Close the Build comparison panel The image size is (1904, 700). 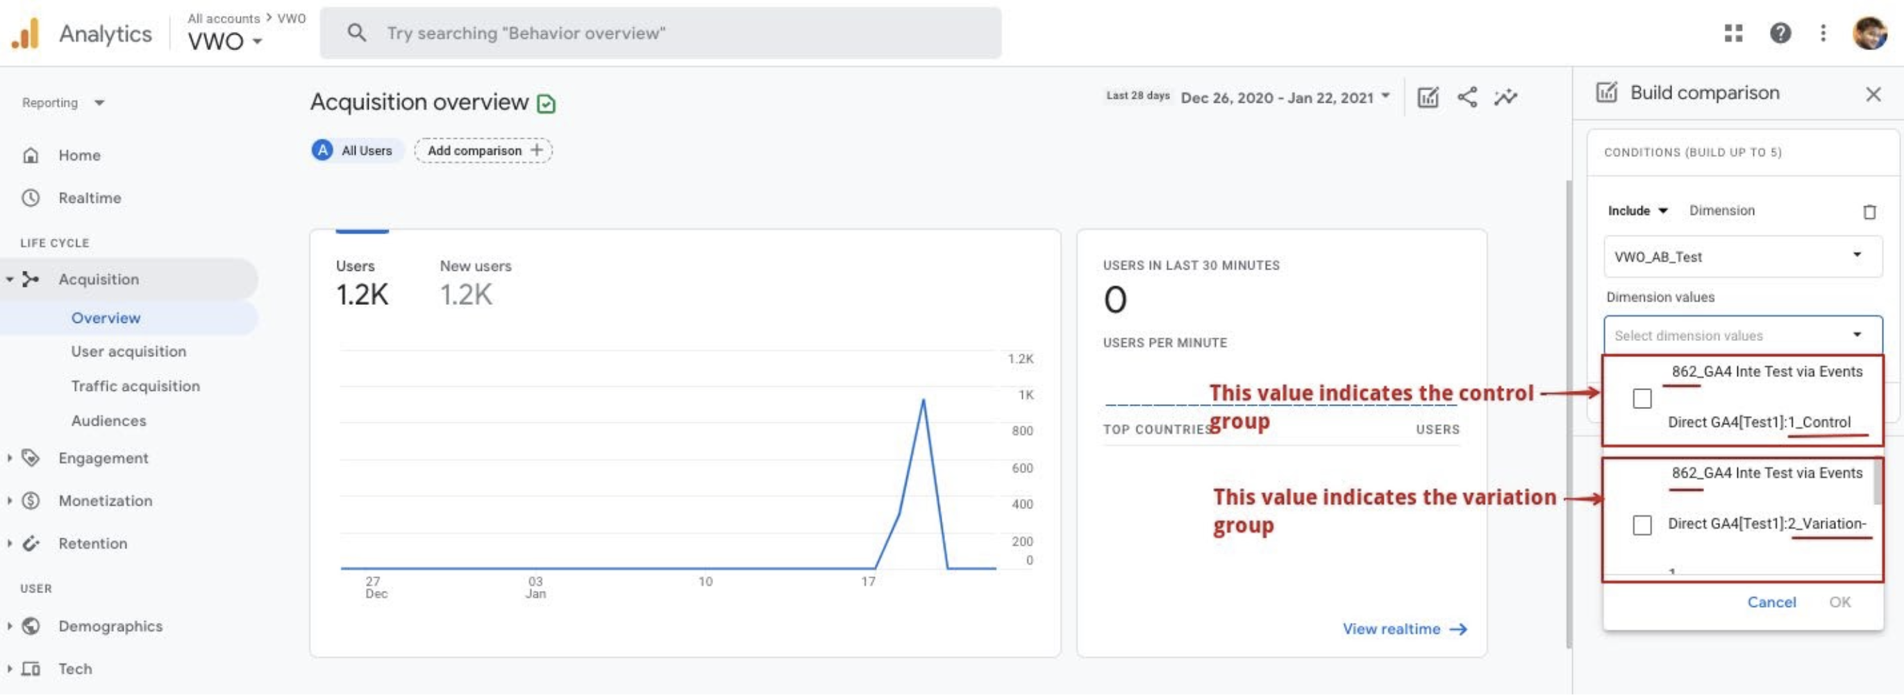click(x=1872, y=94)
